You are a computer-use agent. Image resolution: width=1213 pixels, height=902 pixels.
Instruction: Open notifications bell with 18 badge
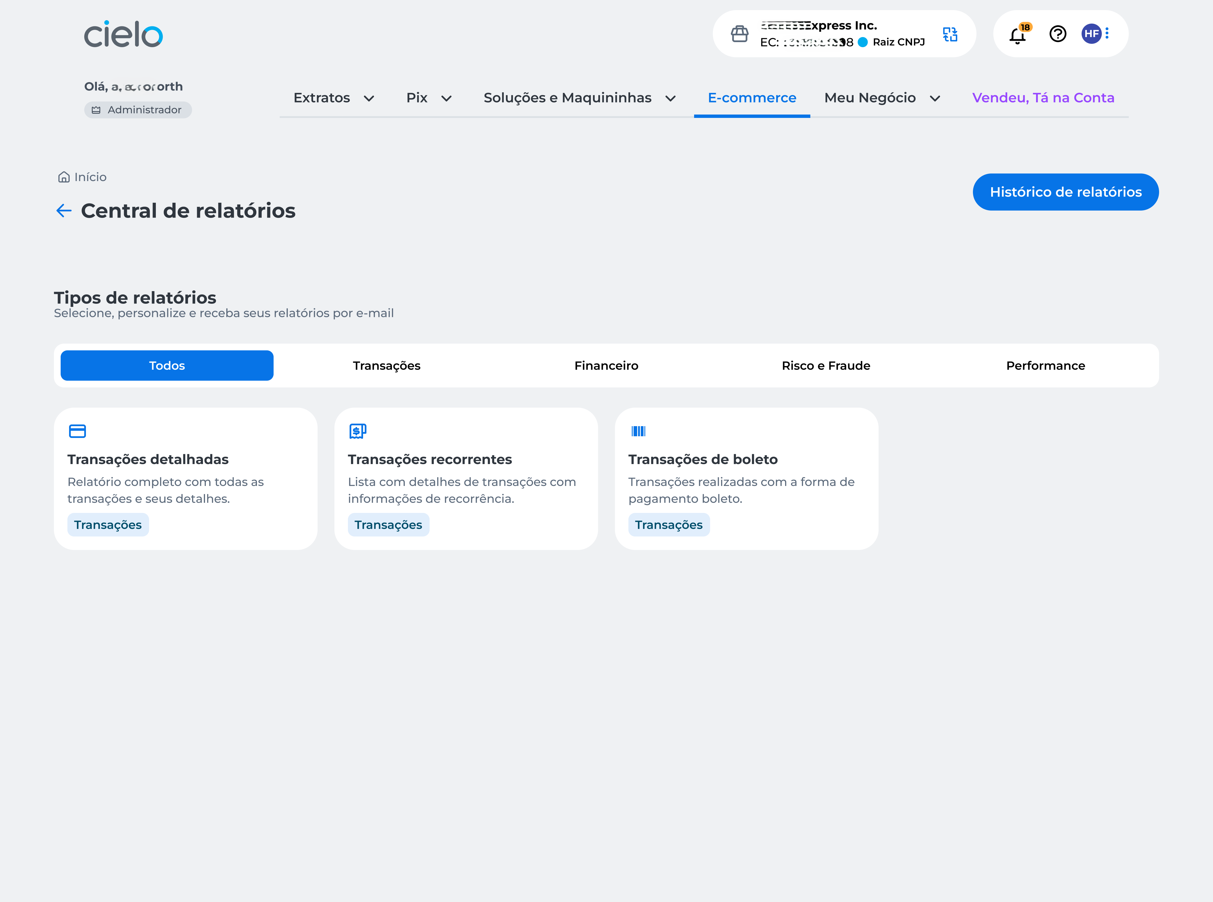[1018, 35]
